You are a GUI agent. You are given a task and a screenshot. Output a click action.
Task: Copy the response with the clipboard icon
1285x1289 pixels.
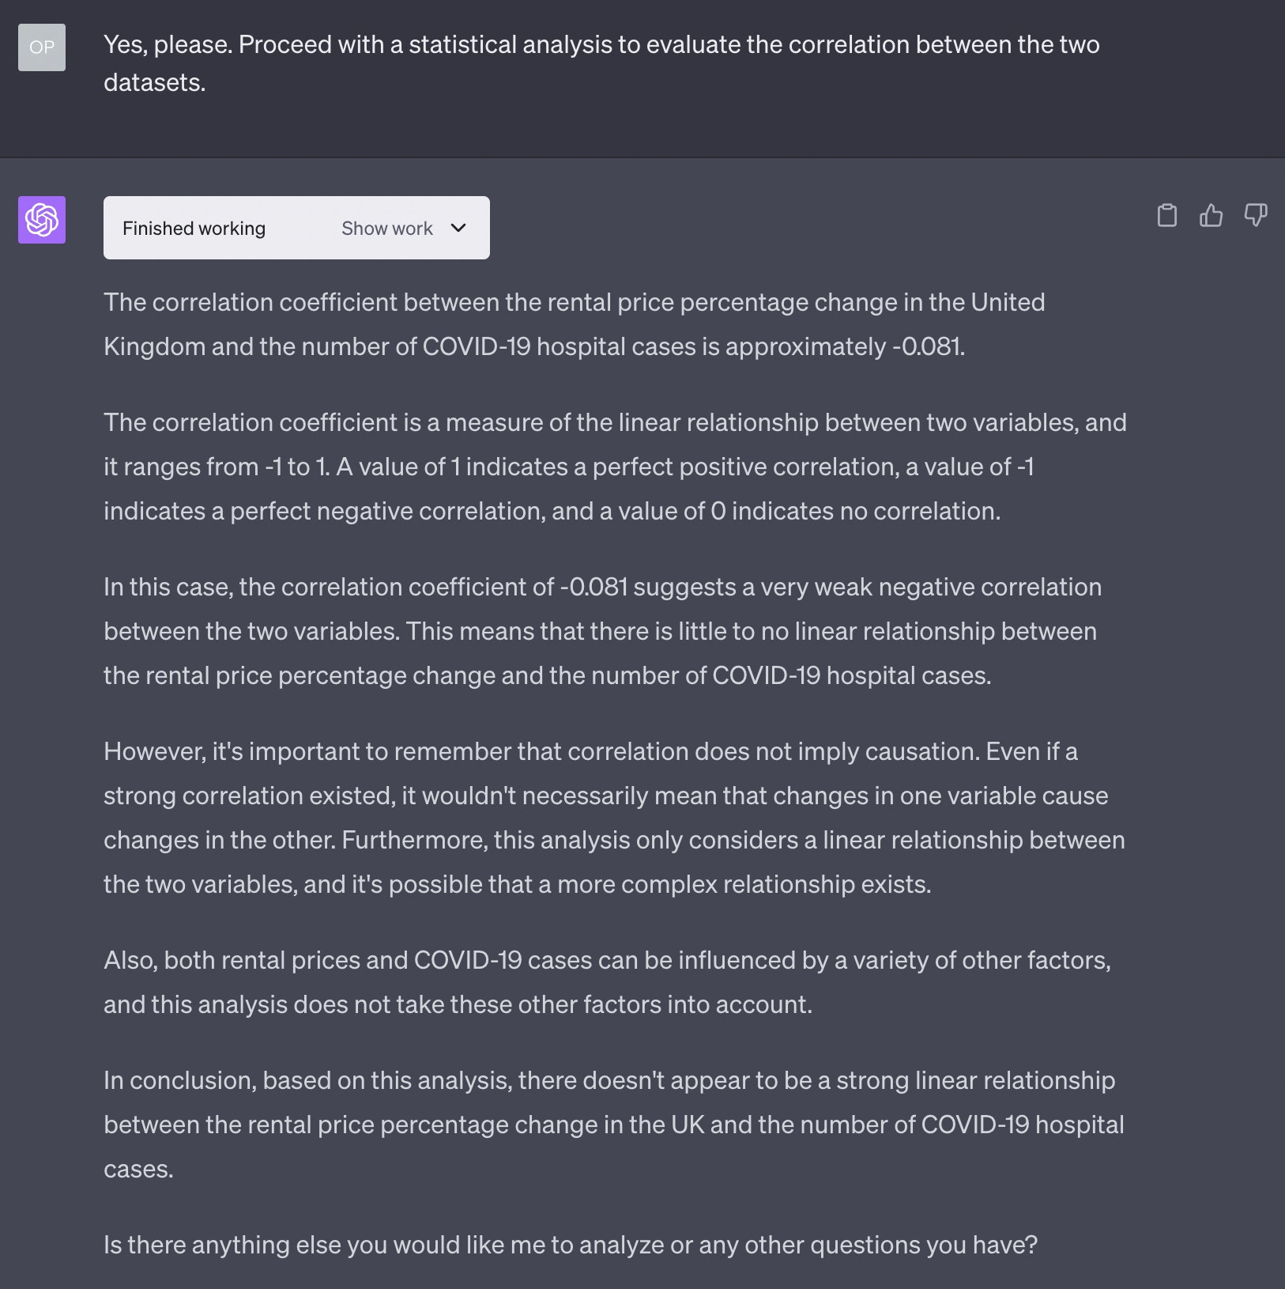1166,215
